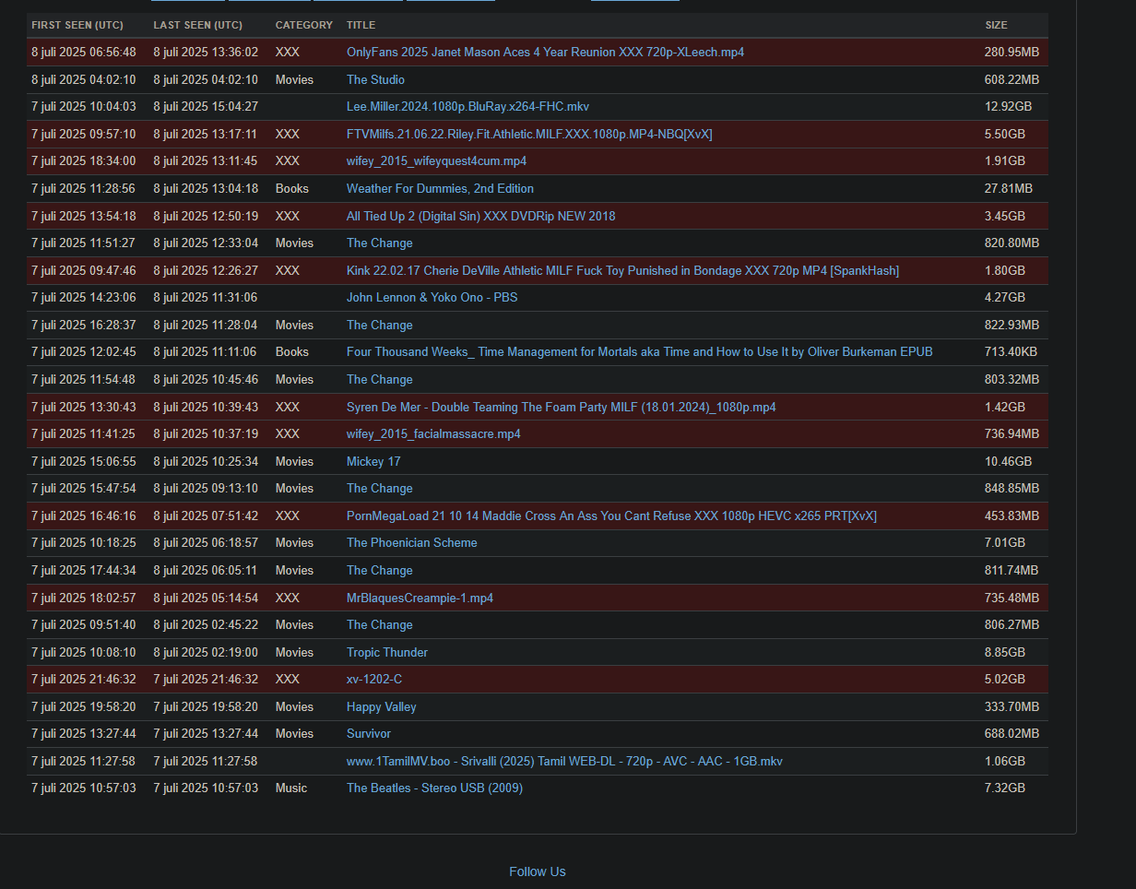This screenshot has height=889, width=1136.
Task: Select Movies category of Tropic Thunder row
Action: [294, 653]
